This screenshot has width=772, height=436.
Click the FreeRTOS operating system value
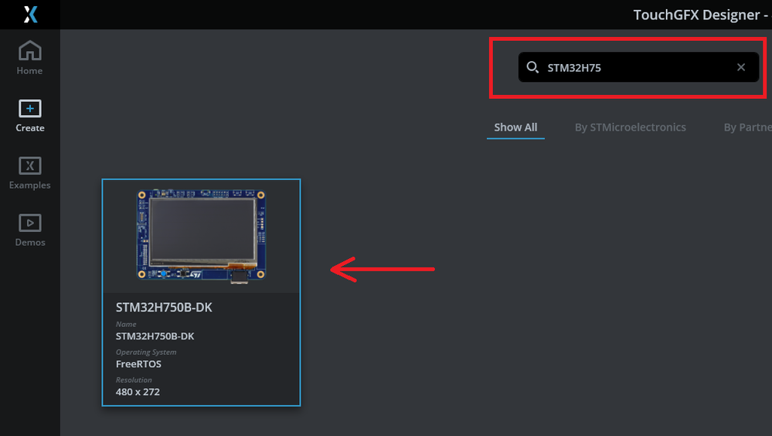(138, 364)
